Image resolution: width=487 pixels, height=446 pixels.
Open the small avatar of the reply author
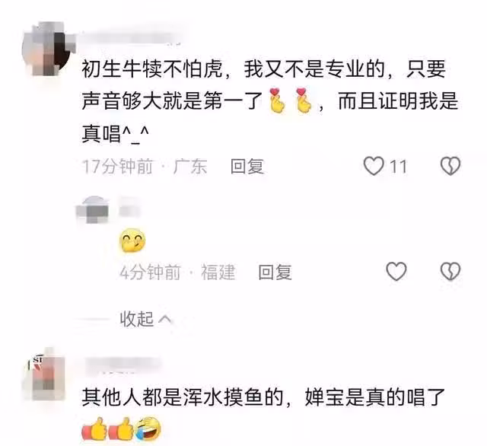[x=93, y=209]
